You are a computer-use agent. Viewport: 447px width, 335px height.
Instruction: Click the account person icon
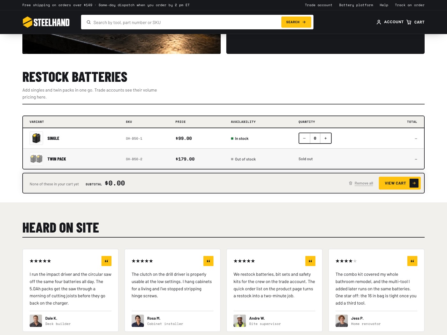[379, 22]
